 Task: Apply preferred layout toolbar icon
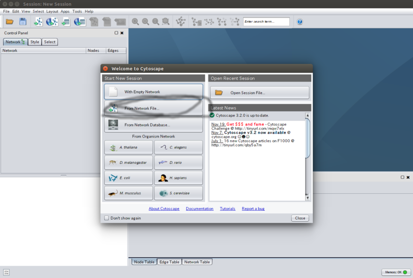coord(181,22)
